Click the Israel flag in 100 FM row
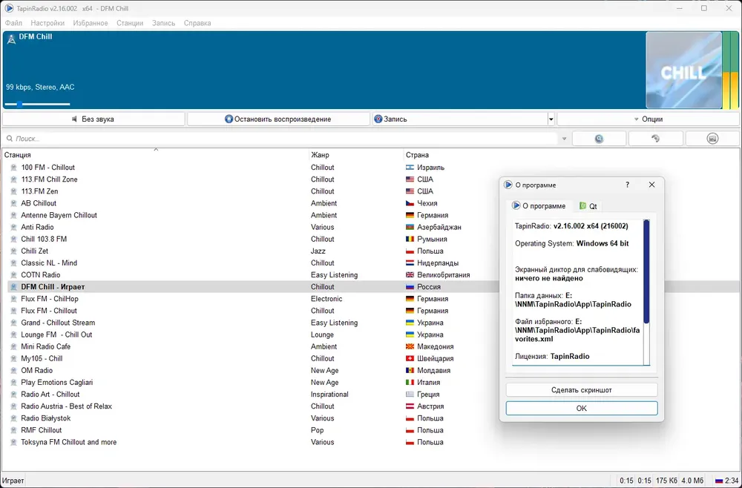The image size is (742, 488). (410, 168)
